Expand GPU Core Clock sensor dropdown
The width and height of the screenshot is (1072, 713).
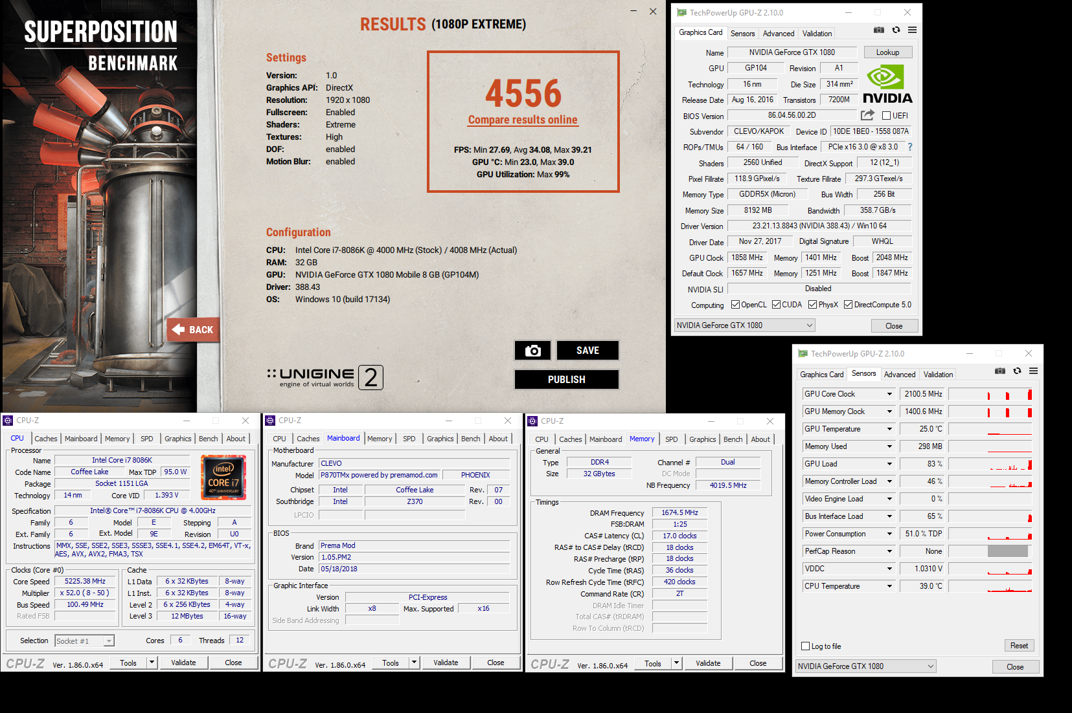coord(889,394)
